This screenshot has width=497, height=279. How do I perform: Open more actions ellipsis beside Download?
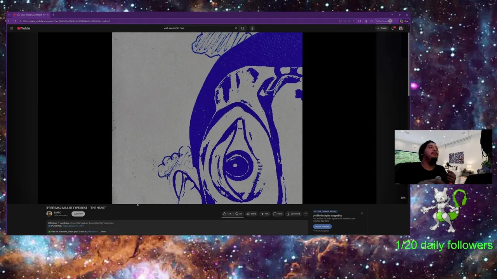306,214
